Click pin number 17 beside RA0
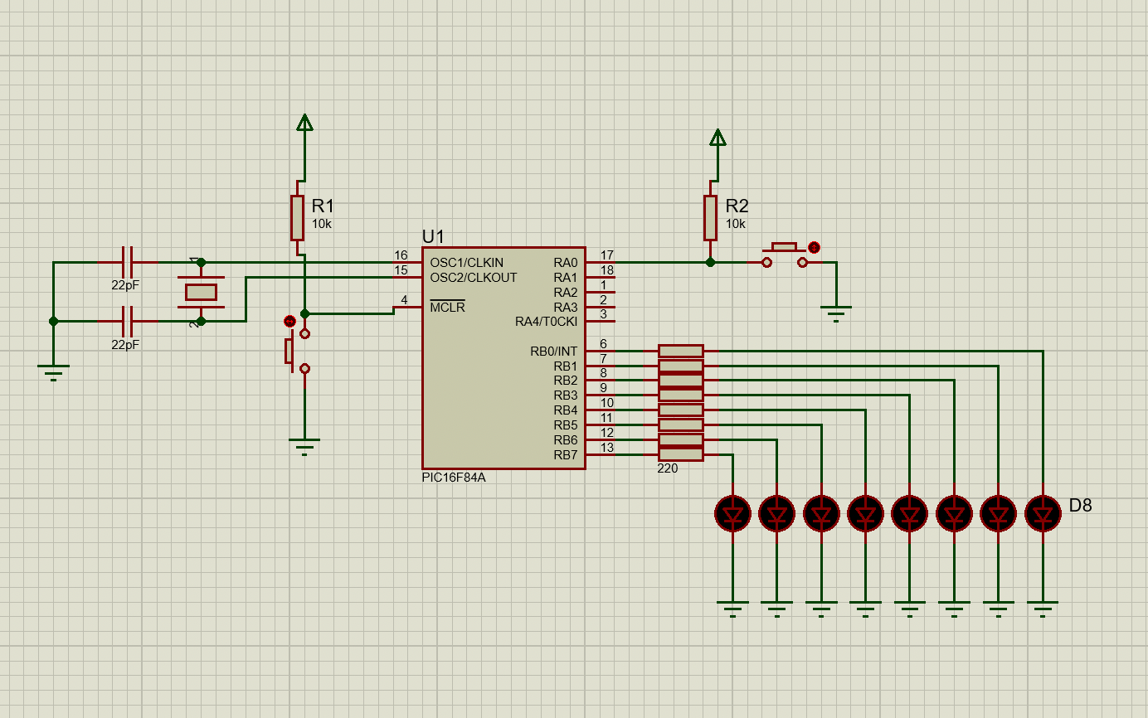This screenshot has width=1148, height=718. 606,255
